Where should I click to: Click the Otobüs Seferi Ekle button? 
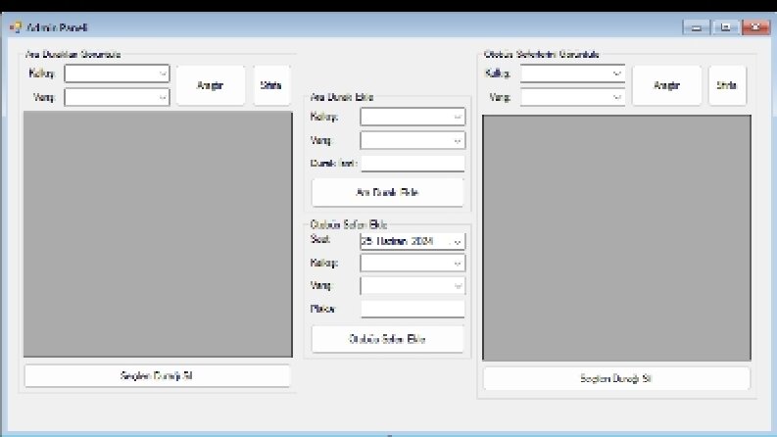[x=387, y=339]
